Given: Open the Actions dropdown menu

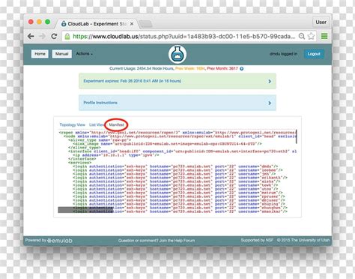Looking at the screenshot, I should pos(84,54).
